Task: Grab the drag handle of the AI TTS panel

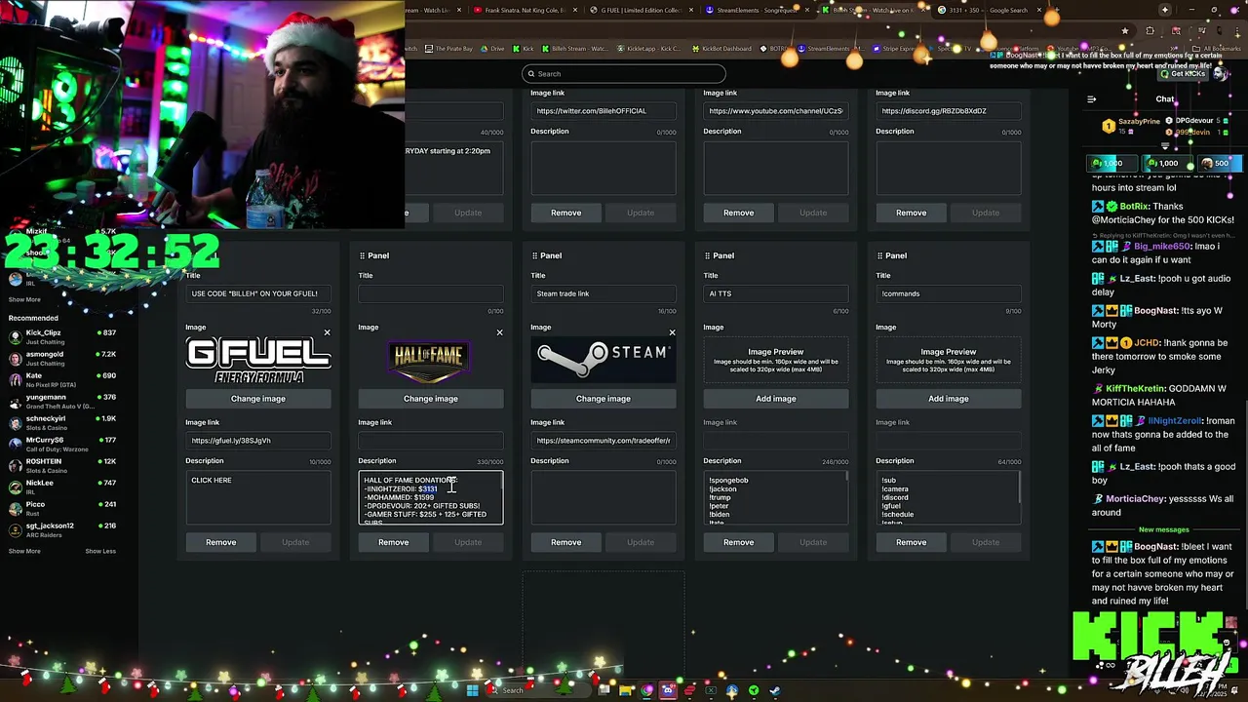Action: (707, 255)
